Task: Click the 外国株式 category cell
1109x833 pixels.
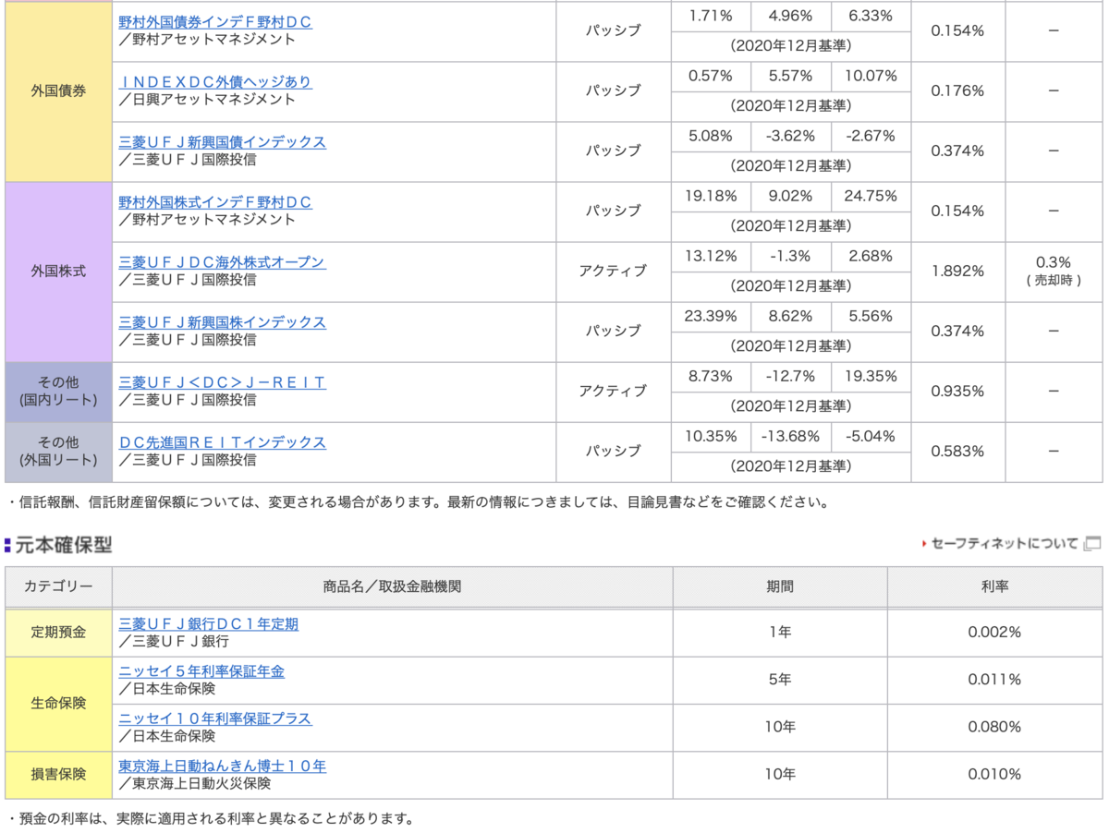Action: [59, 272]
